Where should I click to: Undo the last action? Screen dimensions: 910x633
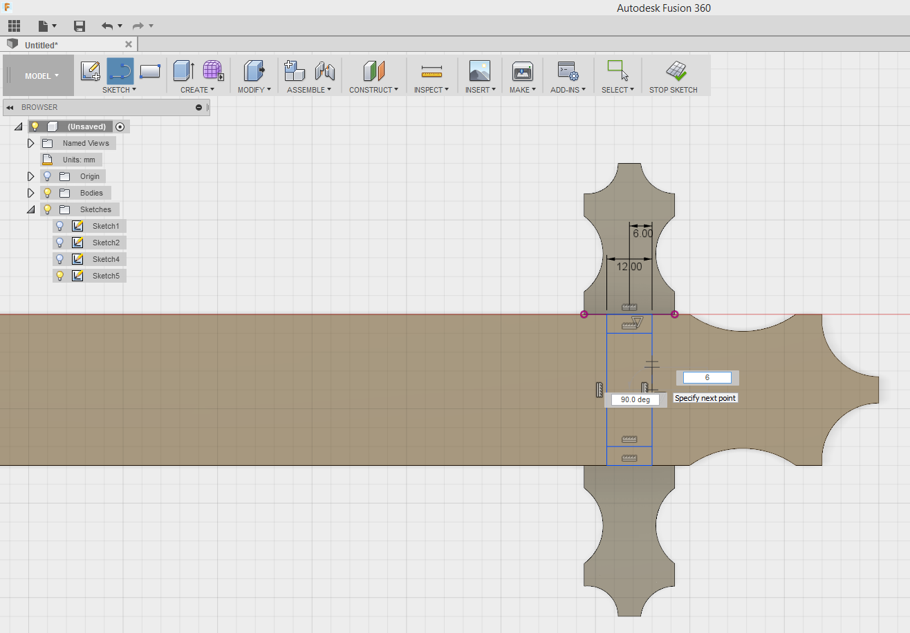point(107,26)
